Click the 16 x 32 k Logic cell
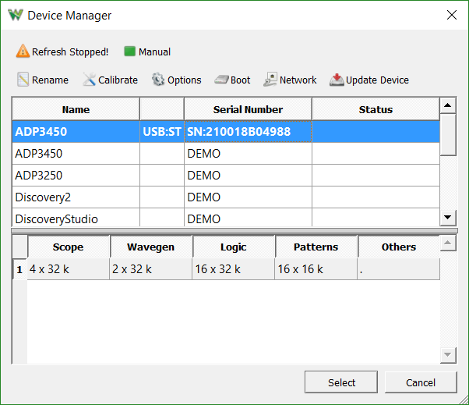Image resolution: width=469 pixels, height=405 pixels. (x=234, y=269)
